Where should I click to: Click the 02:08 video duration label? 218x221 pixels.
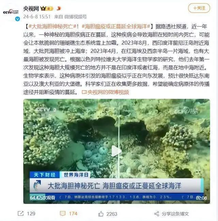tap(201, 198)
